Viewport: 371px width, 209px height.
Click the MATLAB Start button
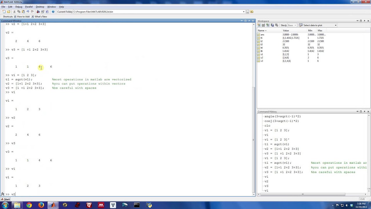(5, 199)
